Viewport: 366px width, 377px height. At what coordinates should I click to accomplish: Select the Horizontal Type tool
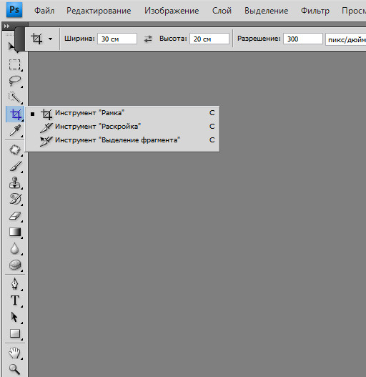pos(15,300)
